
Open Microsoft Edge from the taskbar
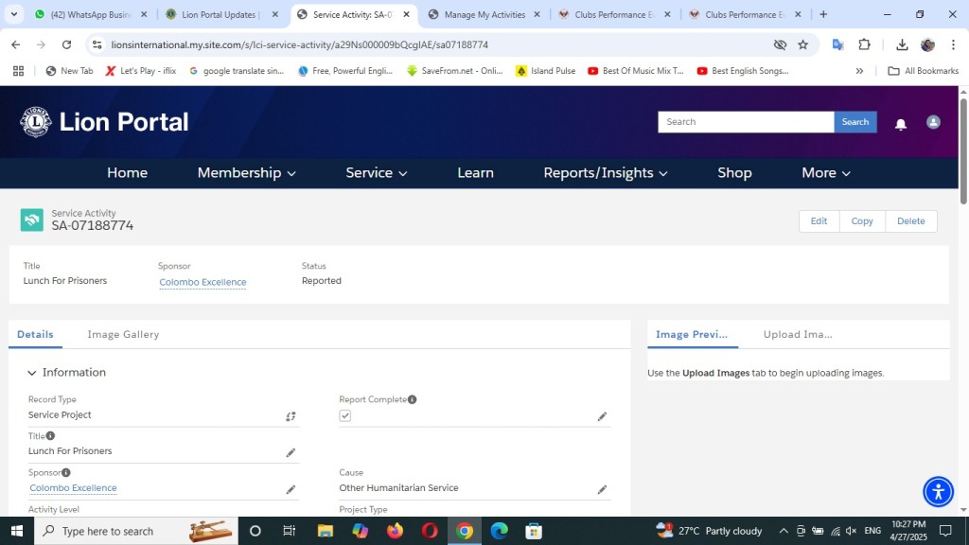point(499,531)
